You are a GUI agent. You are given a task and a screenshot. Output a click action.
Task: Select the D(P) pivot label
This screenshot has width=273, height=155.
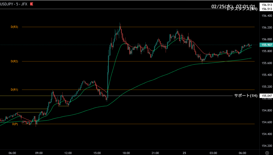coord(15,124)
